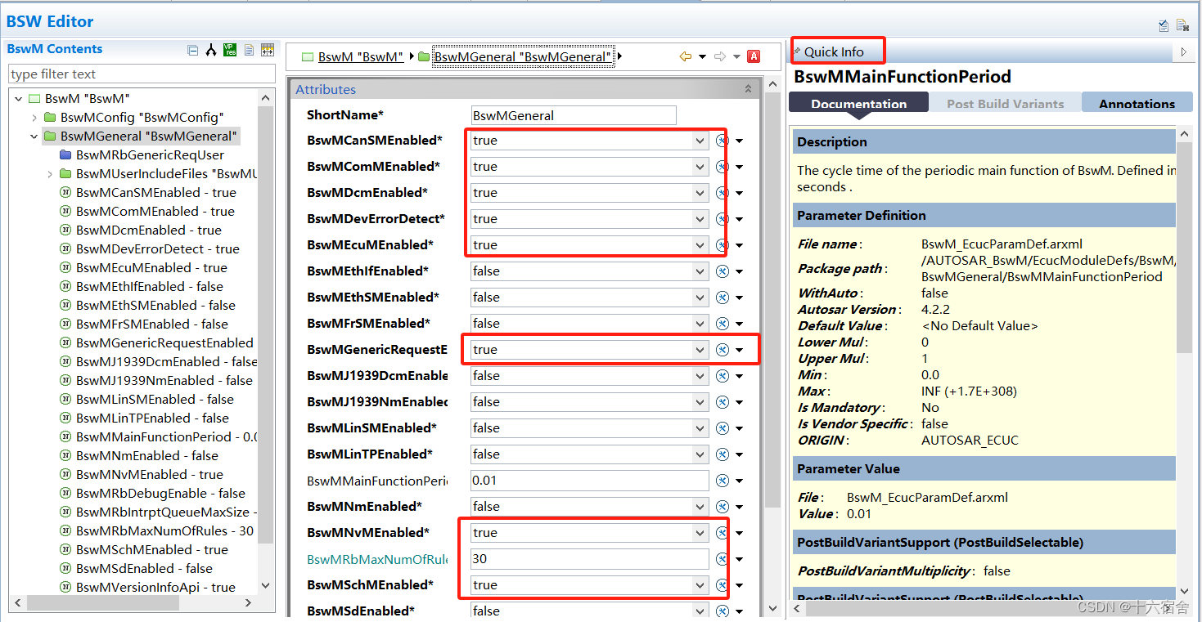Click the reset icon beside BswMCanSMEnabled
Screen dimensions: 1202x622
(723, 141)
